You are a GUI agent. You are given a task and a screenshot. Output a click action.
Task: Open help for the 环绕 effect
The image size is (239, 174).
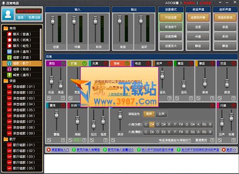click(84, 140)
